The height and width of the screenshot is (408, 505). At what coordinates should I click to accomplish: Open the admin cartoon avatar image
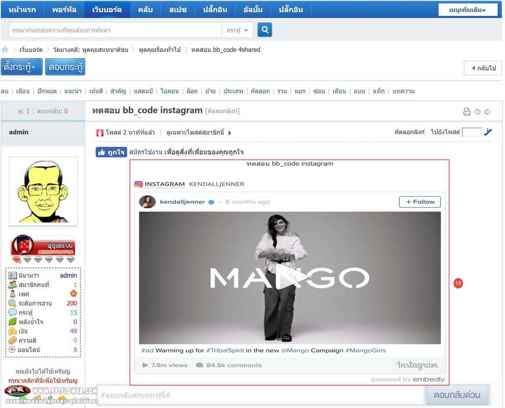click(44, 191)
